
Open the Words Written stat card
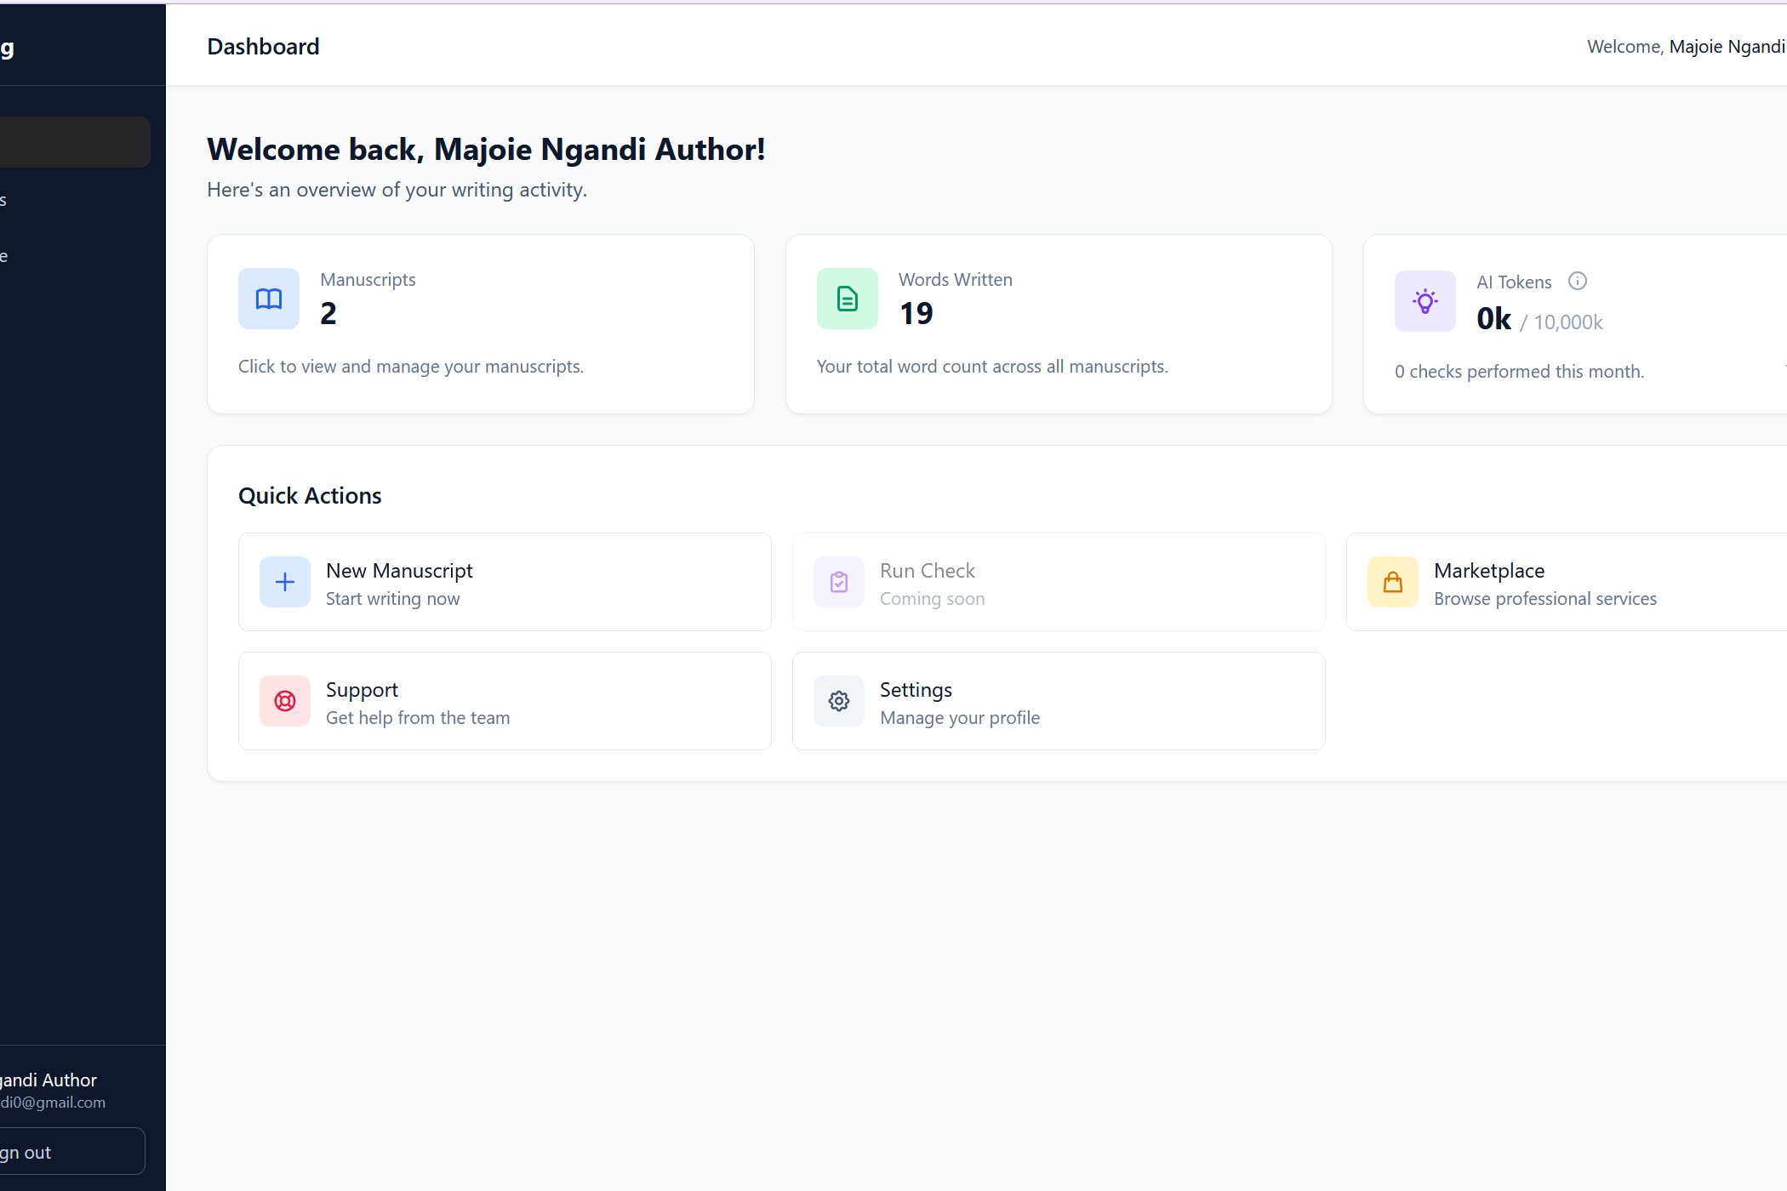coord(1058,324)
